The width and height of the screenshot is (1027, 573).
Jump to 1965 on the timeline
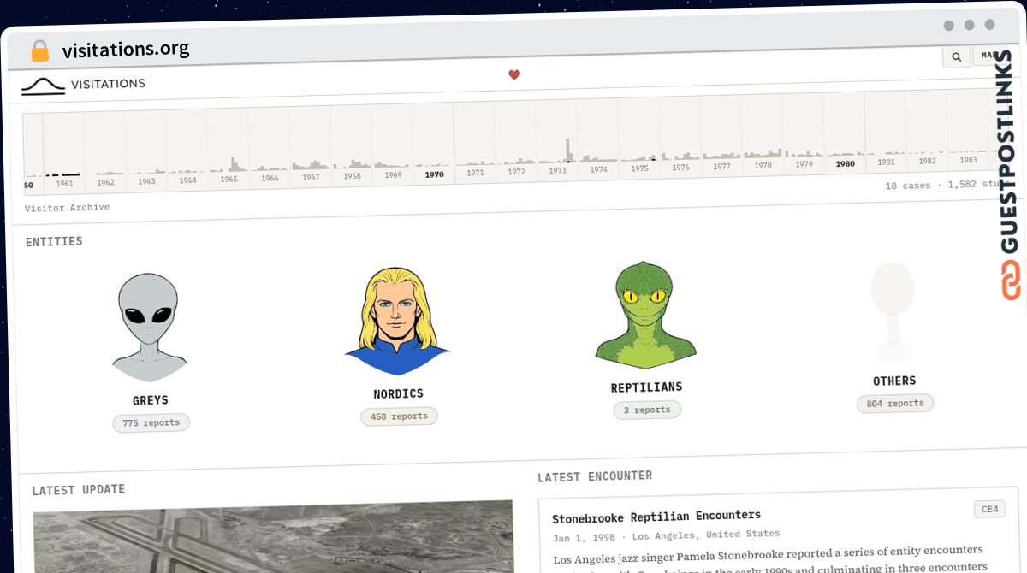tap(229, 179)
